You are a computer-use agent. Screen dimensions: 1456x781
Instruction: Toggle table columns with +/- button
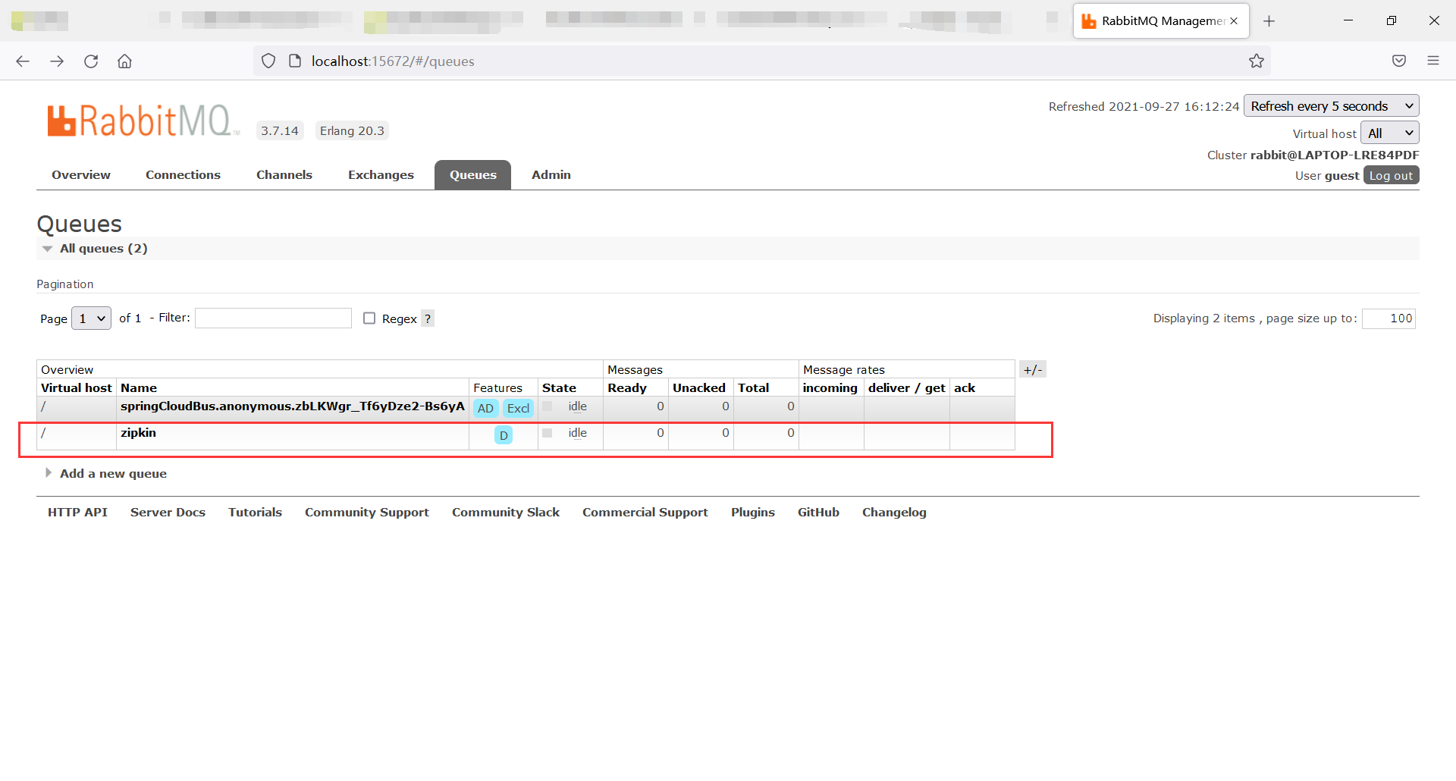[x=1033, y=370]
